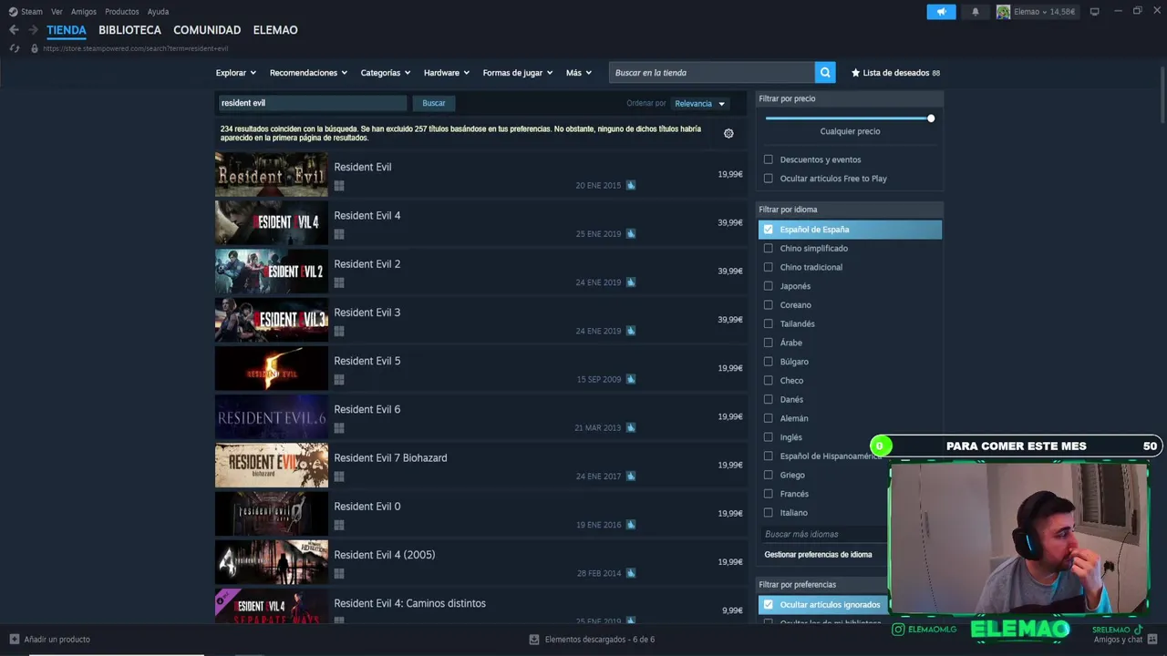Viewport: 1167px width, 656px height.
Task: Collapse the Filtrar por idioma section
Action: [x=850, y=210]
